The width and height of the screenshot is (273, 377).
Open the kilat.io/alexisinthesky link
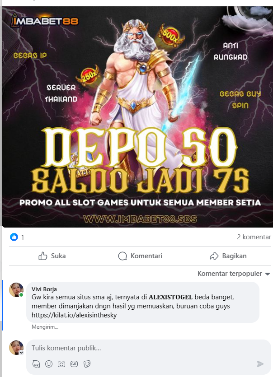pyautogui.click(x=74, y=315)
